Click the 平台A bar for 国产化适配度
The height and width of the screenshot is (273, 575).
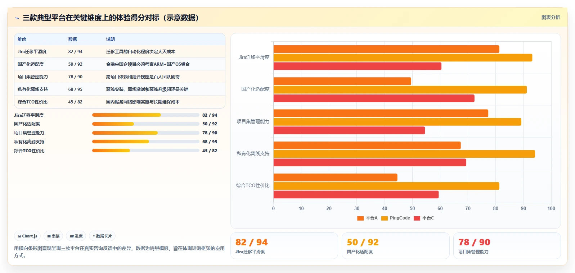pyautogui.click(x=342, y=81)
